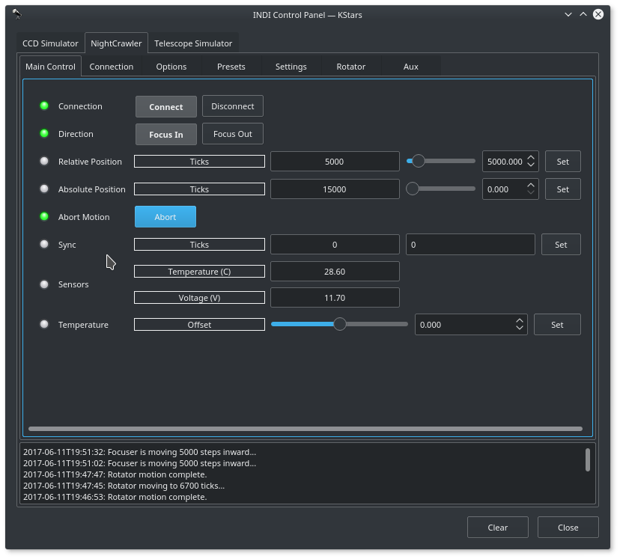Click the Sync current value 0
Screen dimensions: 620x559
[335, 244]
